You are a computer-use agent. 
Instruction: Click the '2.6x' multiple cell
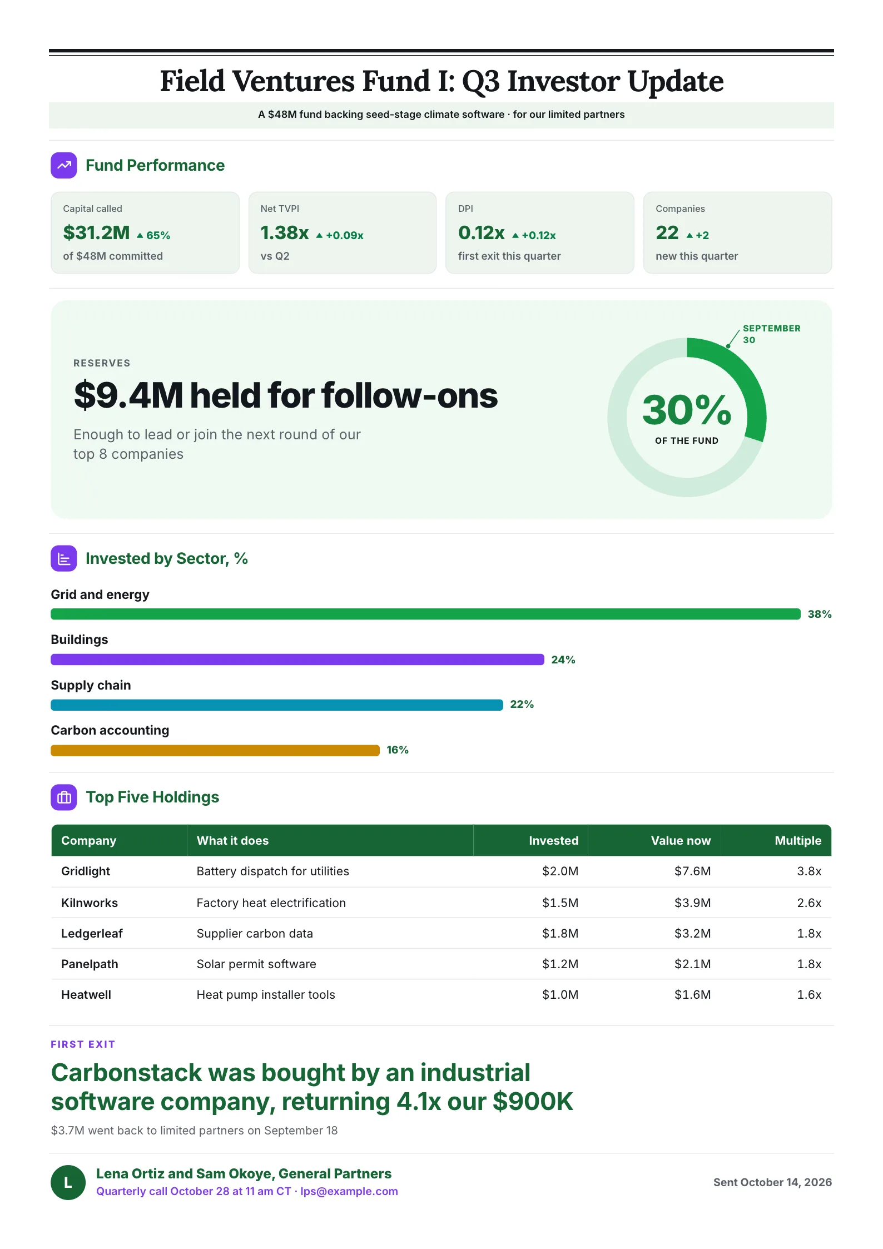pos(809,903)
